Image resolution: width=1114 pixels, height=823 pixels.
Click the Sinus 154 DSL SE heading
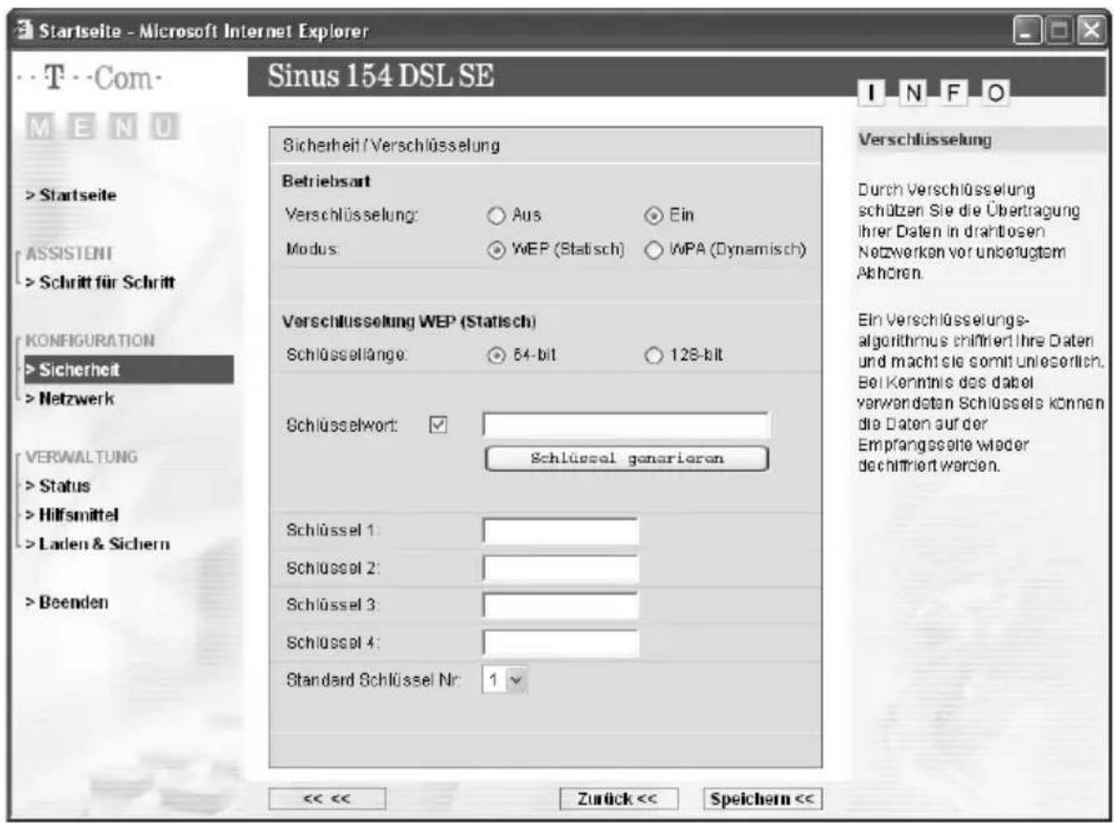click(x=381, y=76)
